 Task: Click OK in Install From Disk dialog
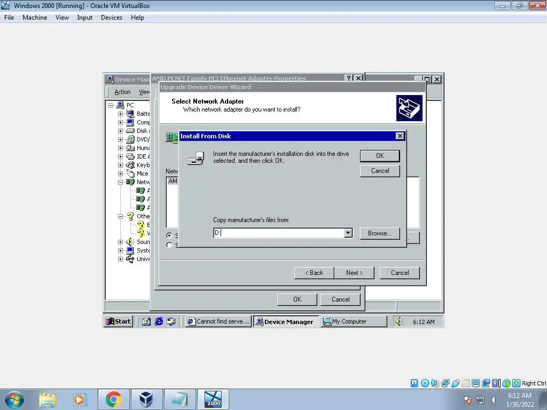pyautogui.click(x=380, y=156)
